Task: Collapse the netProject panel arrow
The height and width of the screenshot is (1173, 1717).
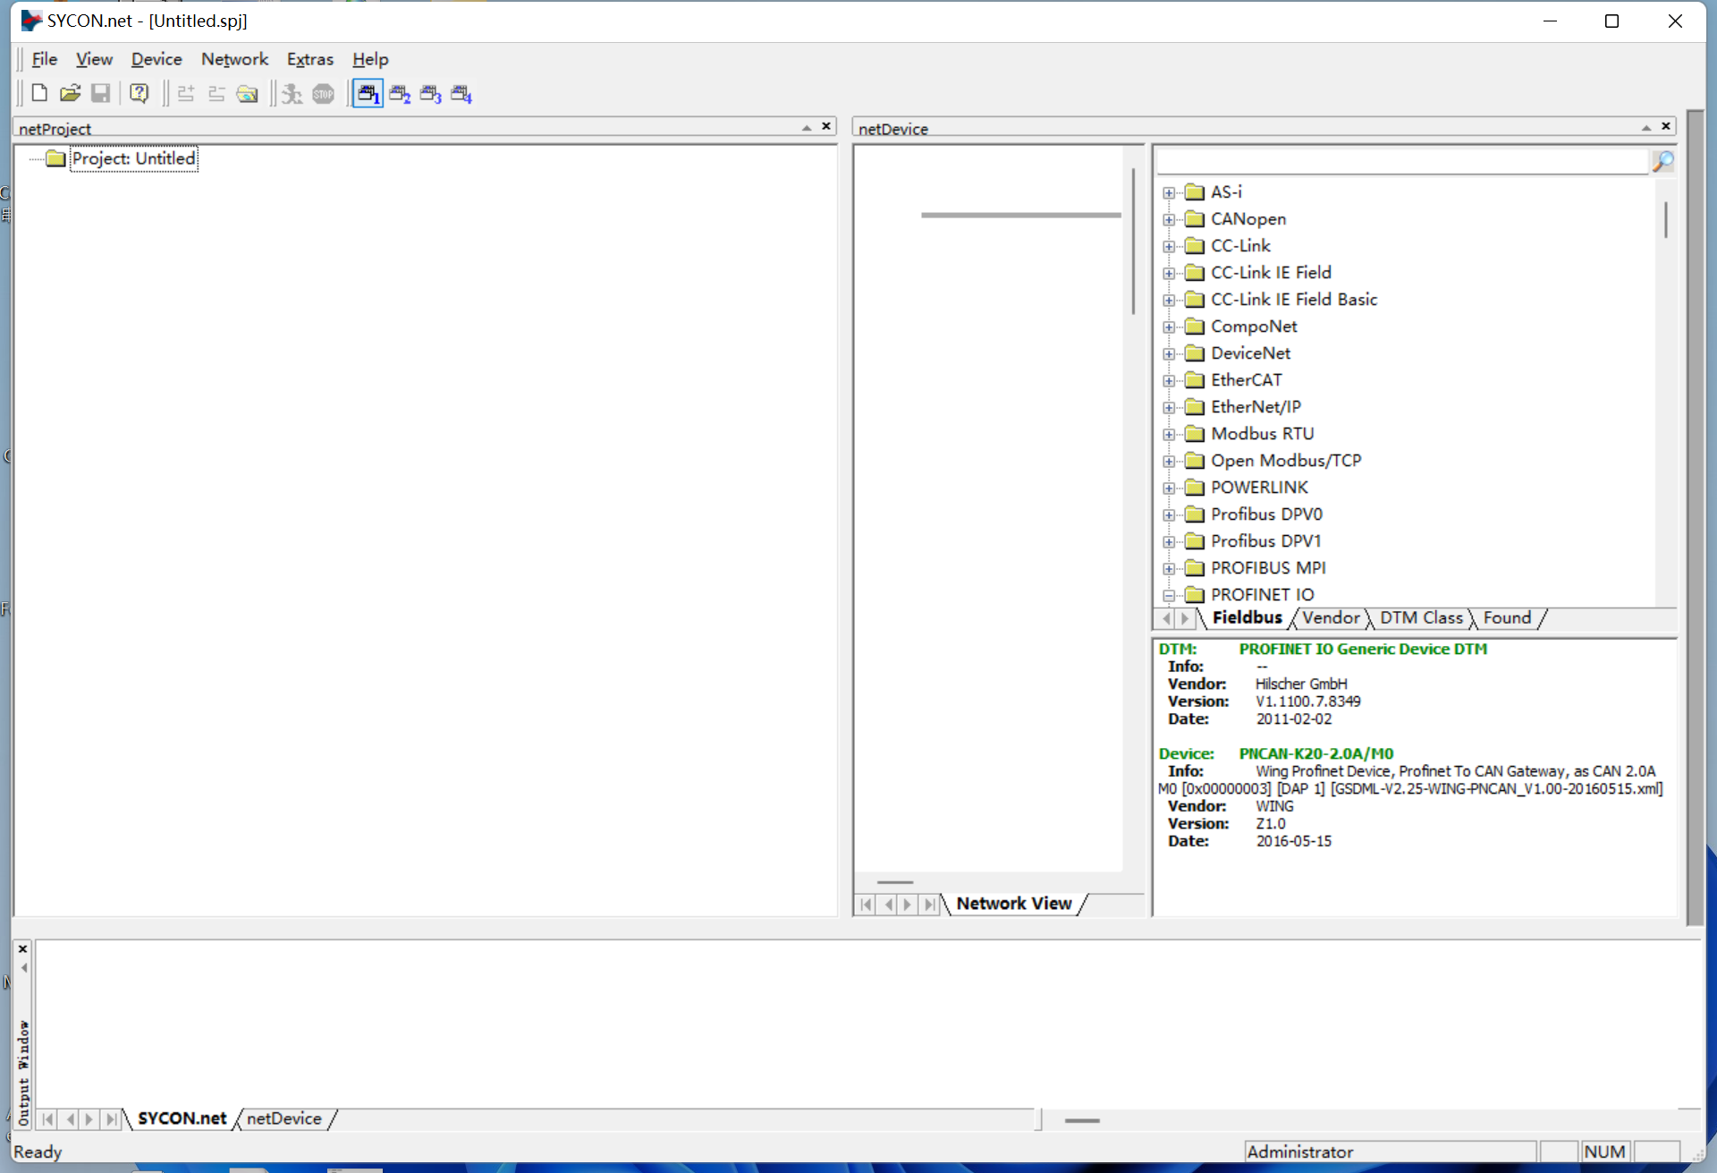Action: click(807, 128)
